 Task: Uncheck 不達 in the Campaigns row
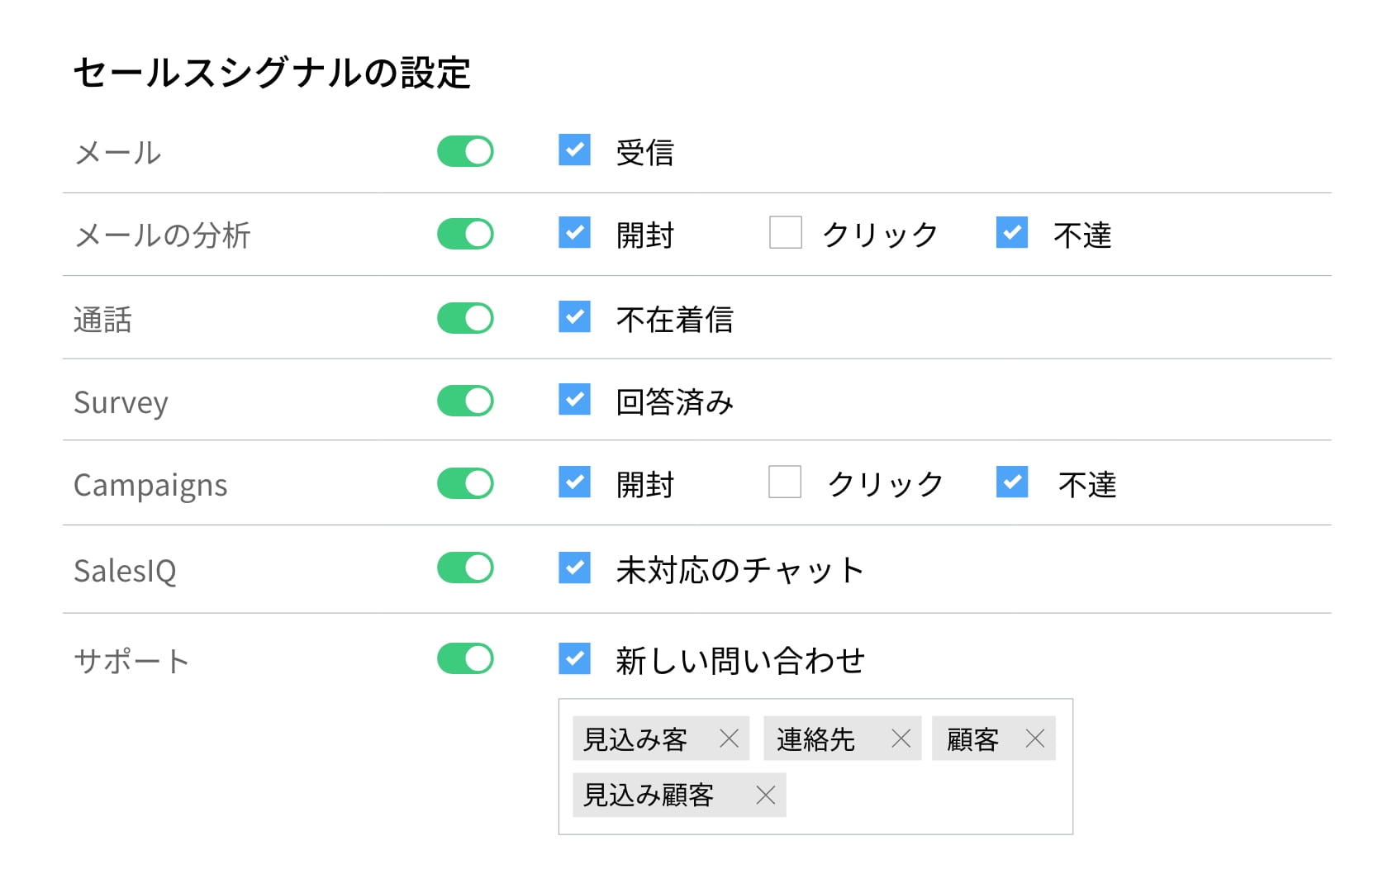[x=1011, y=482]
